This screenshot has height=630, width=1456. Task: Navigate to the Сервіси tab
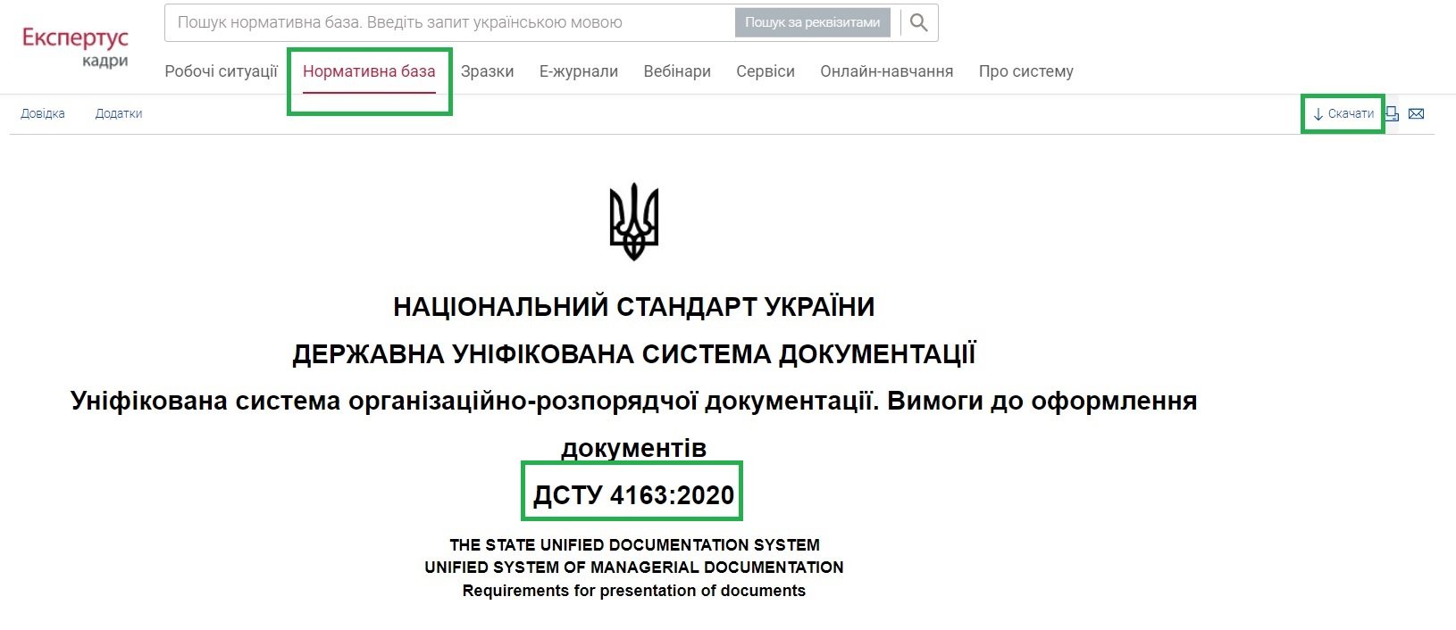765,71
